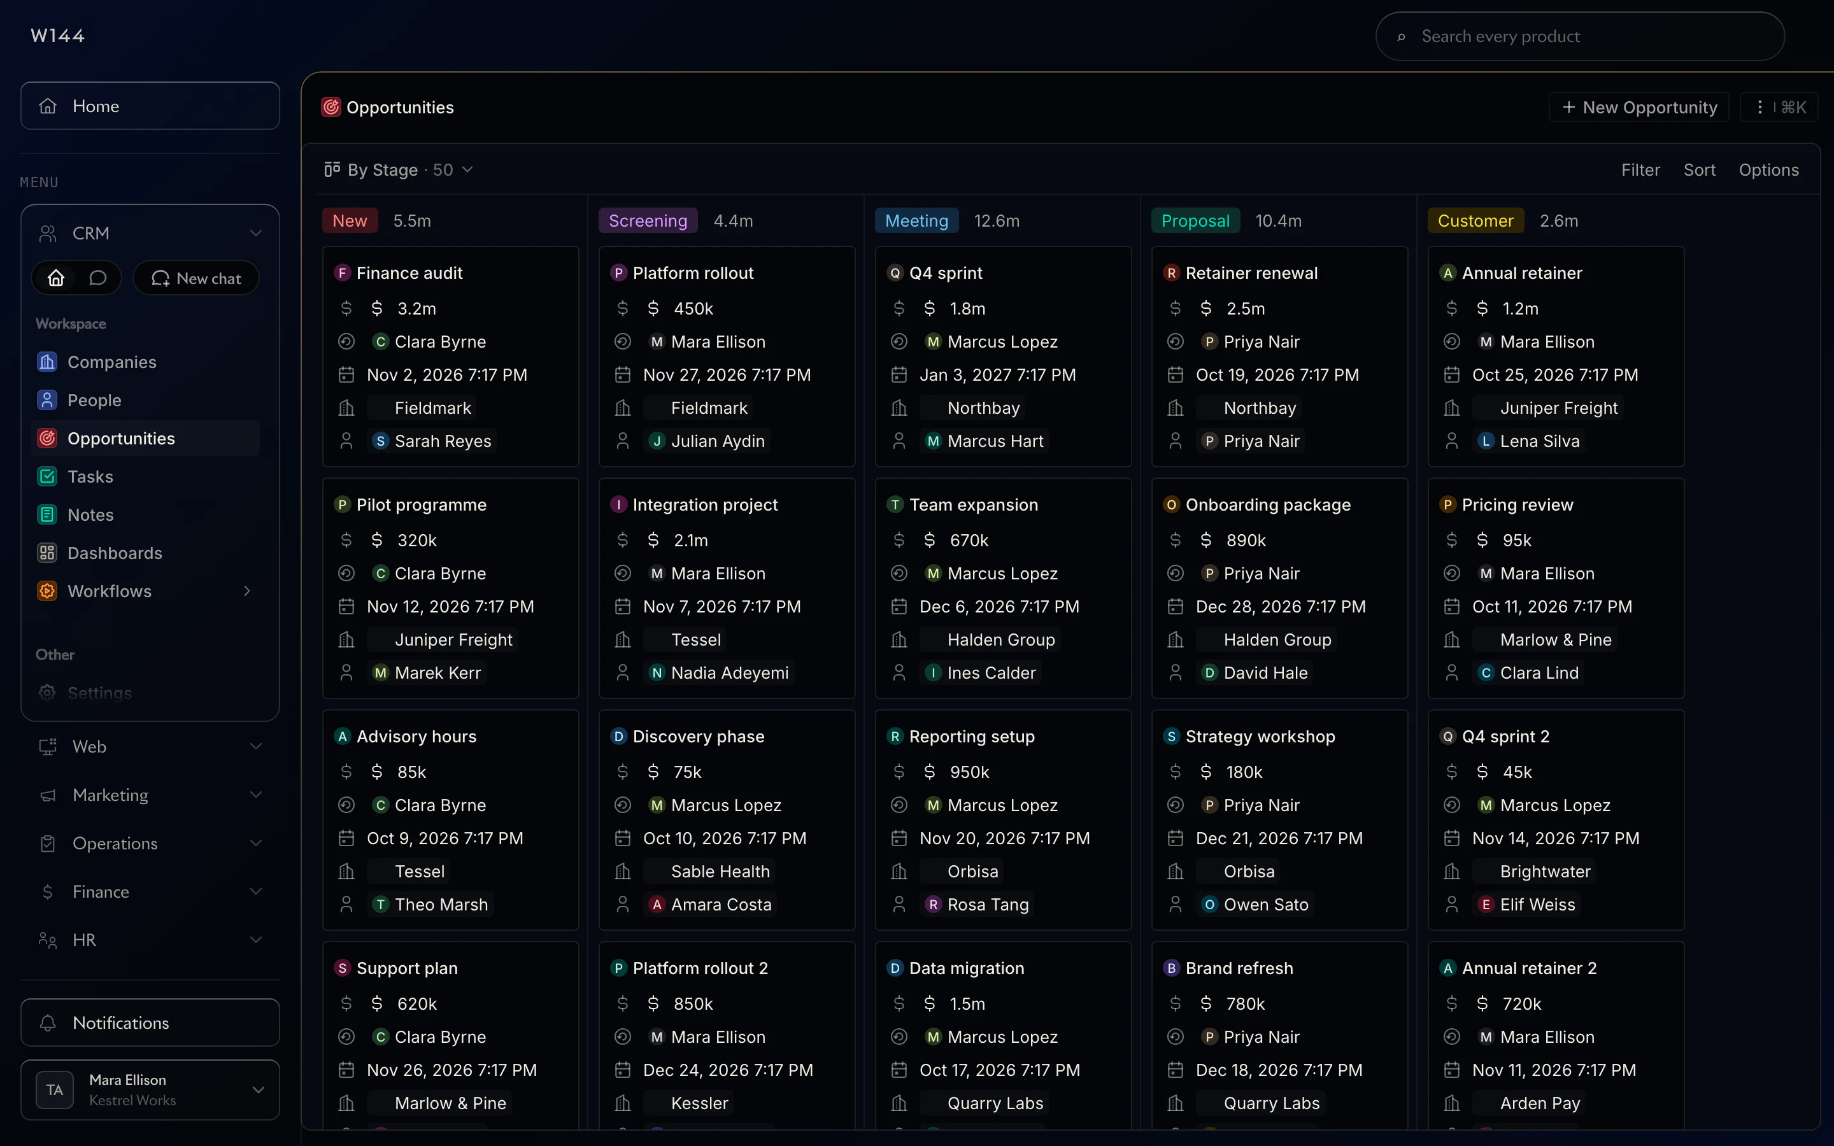1834x1146 pixels.
Task: Focus the Search every product field
Action: [x=1580, y=36]
